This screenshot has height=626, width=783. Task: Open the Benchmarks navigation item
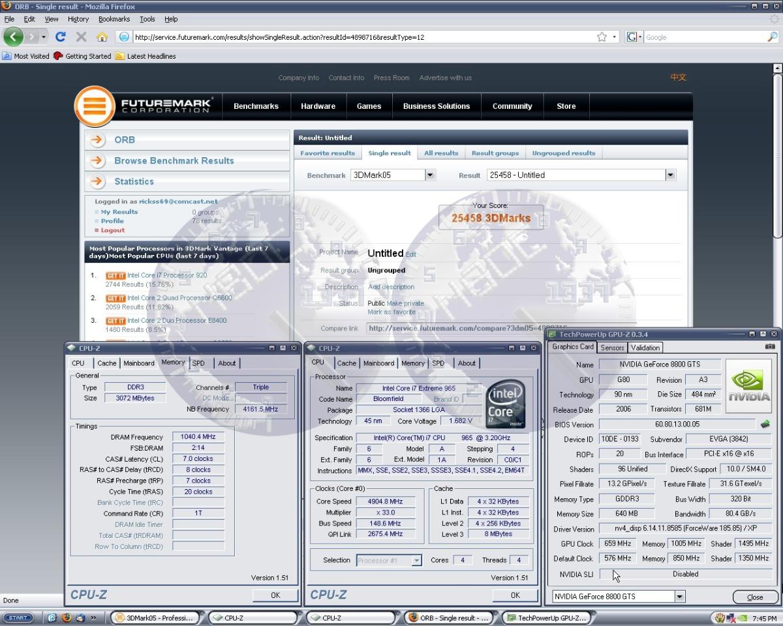click(x=256, y=106)
